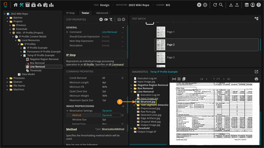Navigate back with the left arrow button
This screenshot has width=264, height=148.
199,5
